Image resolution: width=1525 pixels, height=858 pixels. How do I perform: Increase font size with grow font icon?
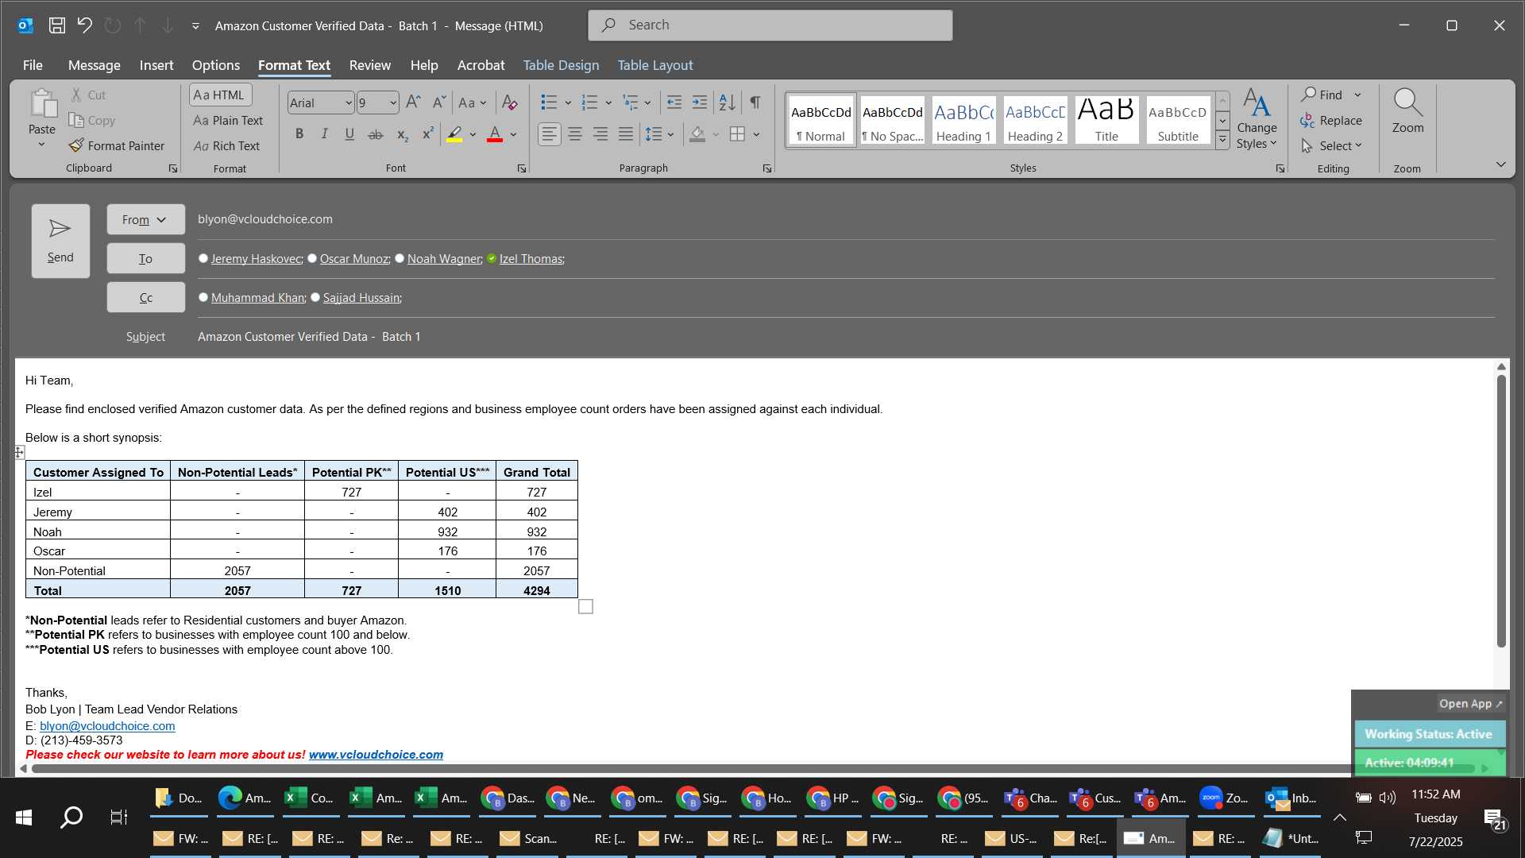click(413, 102)
